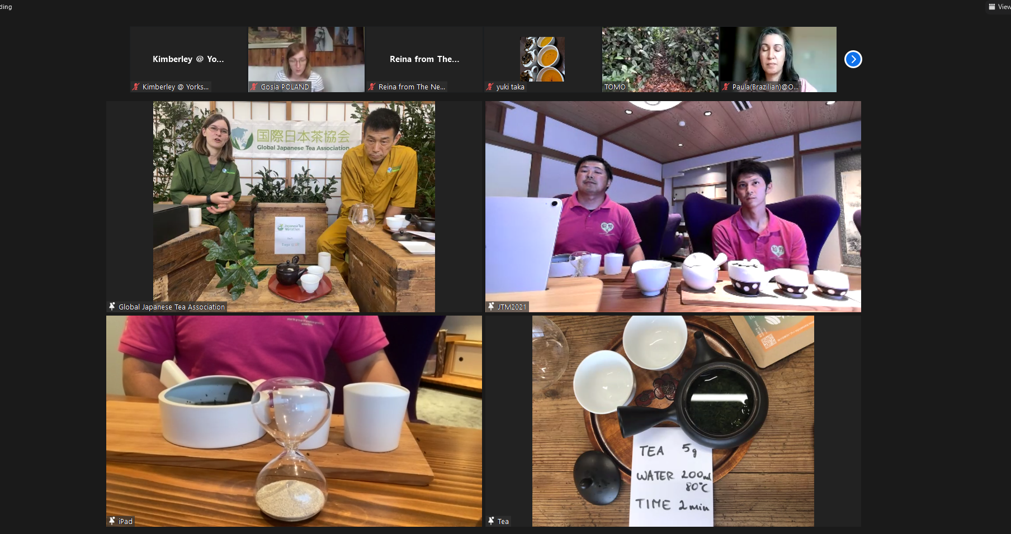Select TOMO's video thumbnail

pyautogui.click(x=660, y=59)
